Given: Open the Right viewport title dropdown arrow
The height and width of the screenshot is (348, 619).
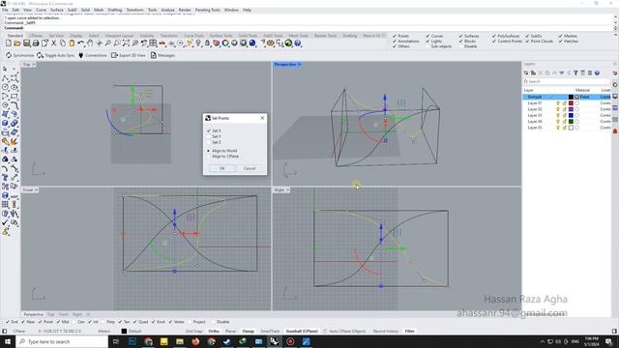Looking at the screenshot, I should click(288, 190).
